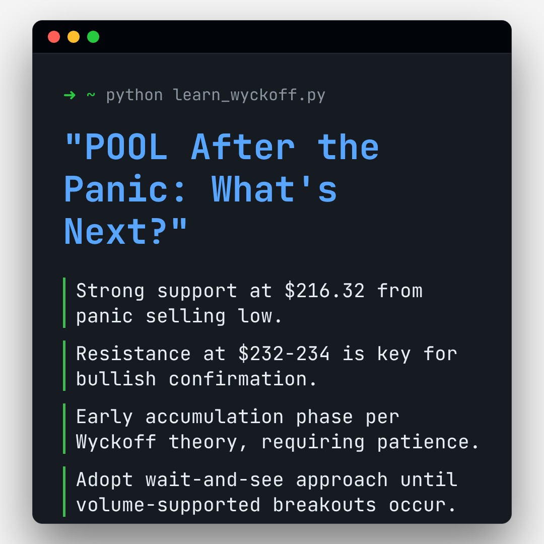Screen dimensions: 544x544
Task: Click green bar beside Early accumulation bullet
Action: pos(64,429)
